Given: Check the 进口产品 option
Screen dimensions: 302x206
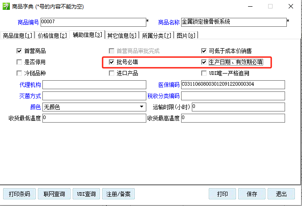Looking at the screenshot, I should pos(112,73).
